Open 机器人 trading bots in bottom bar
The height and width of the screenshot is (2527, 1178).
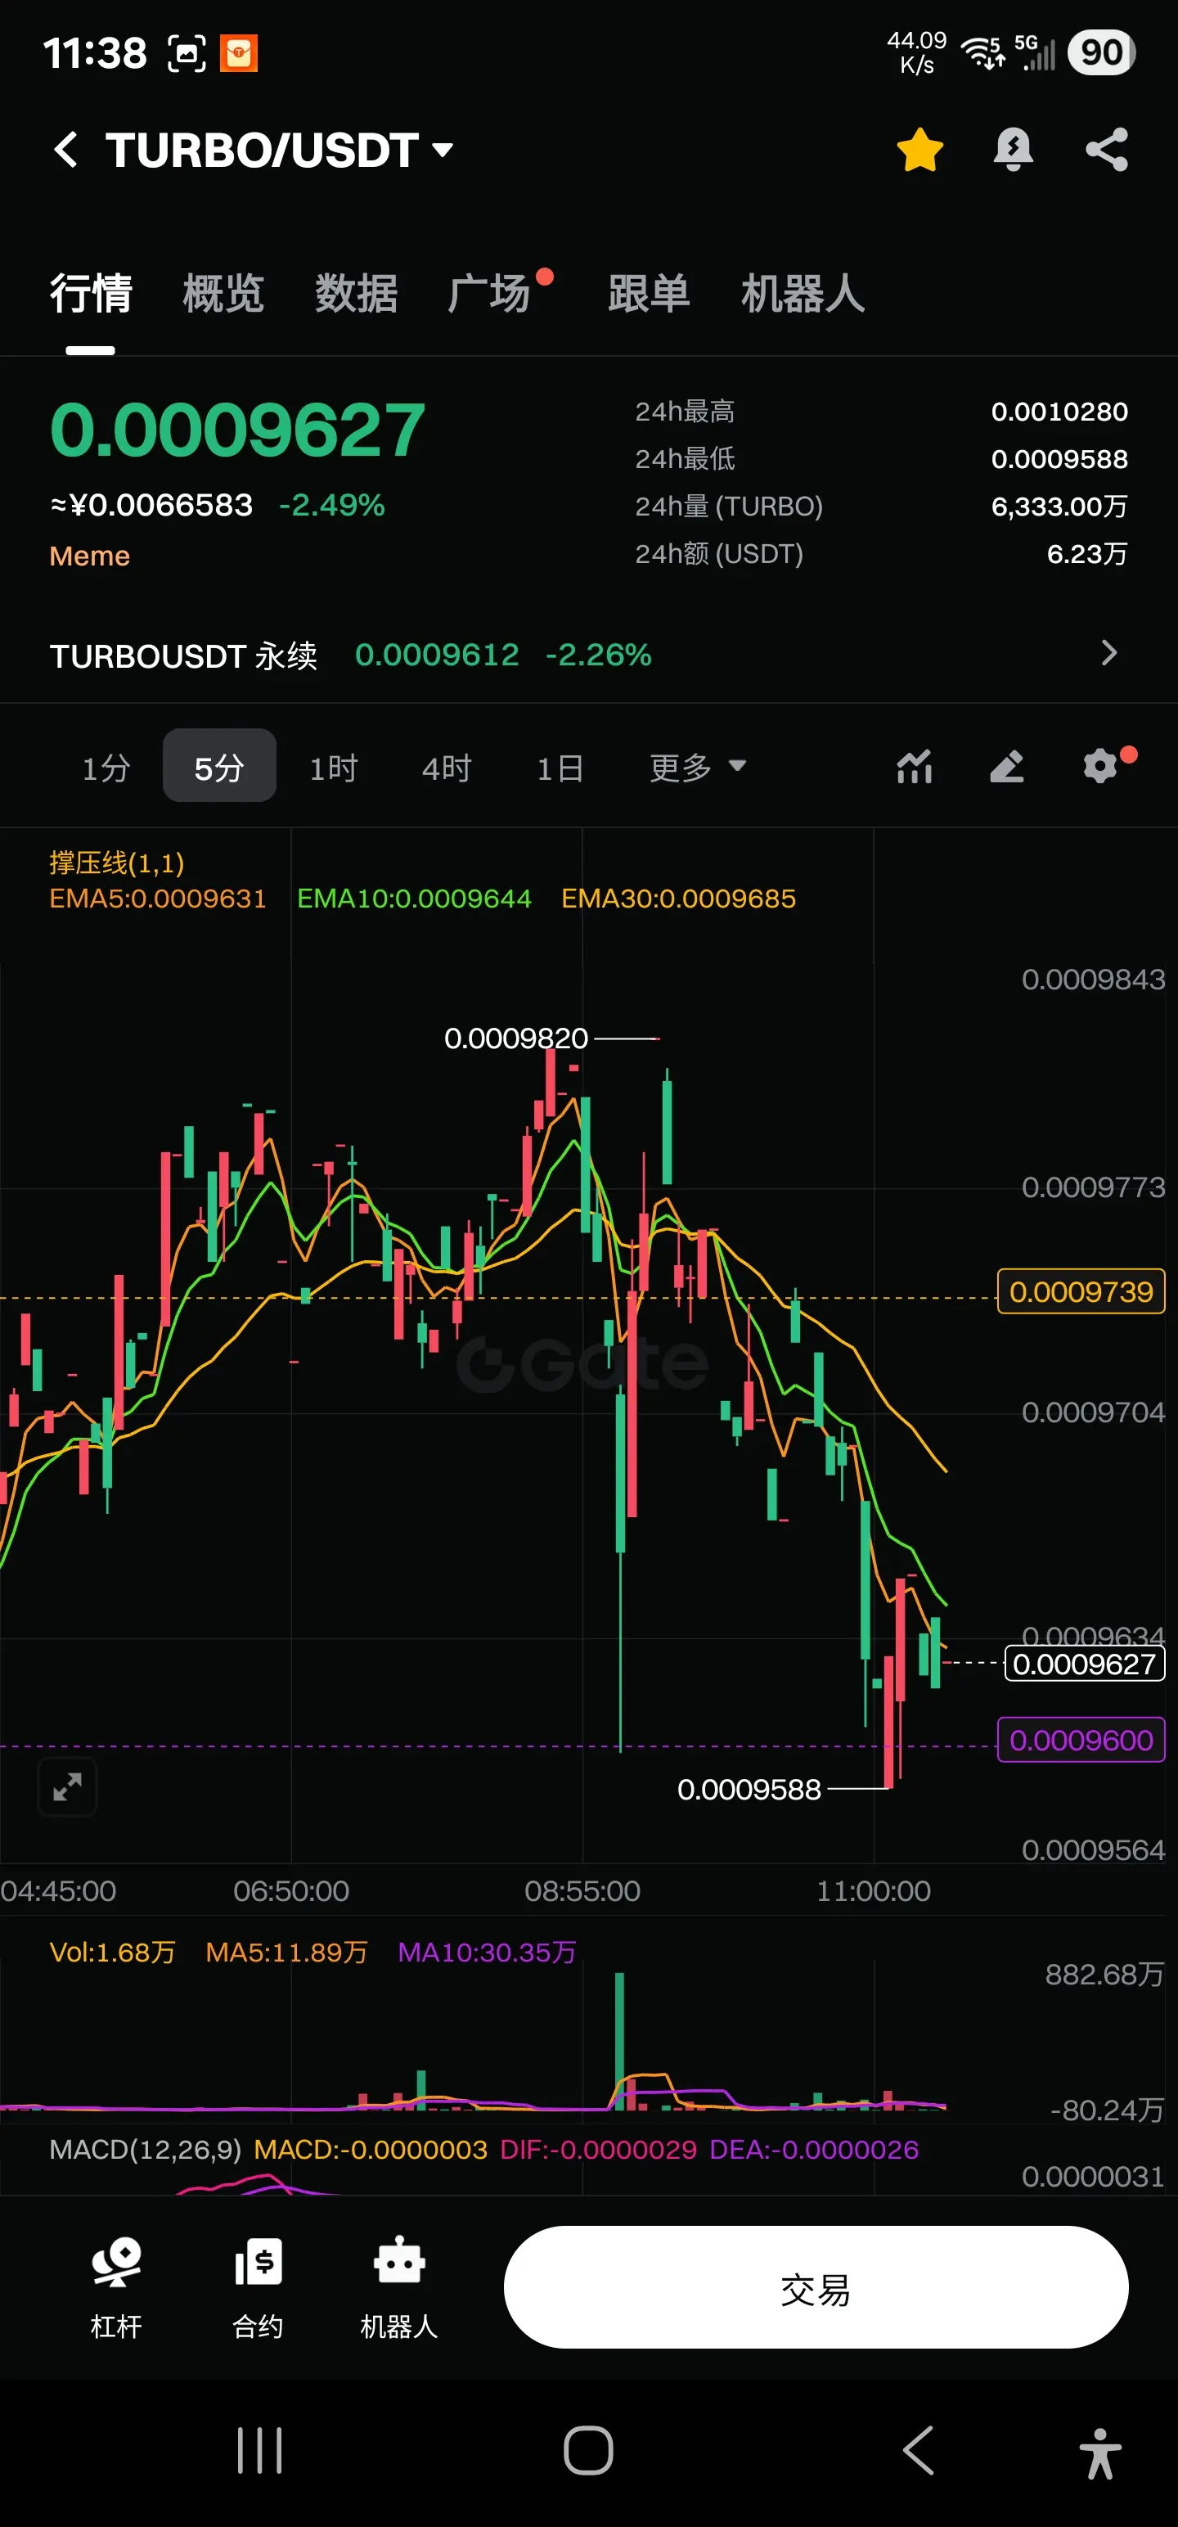point(399,2286)
